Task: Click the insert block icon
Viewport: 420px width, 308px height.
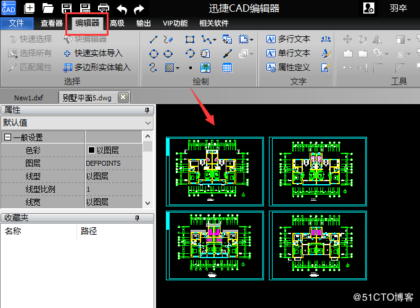Action: [x=227, y=39]
